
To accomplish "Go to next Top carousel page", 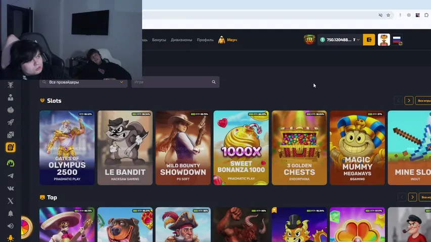I will (x=412, y=197).
